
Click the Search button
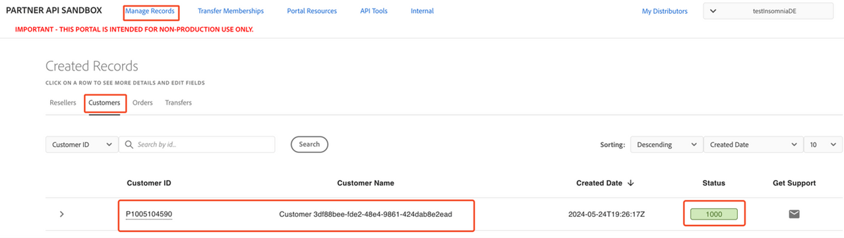coord(309,144)
